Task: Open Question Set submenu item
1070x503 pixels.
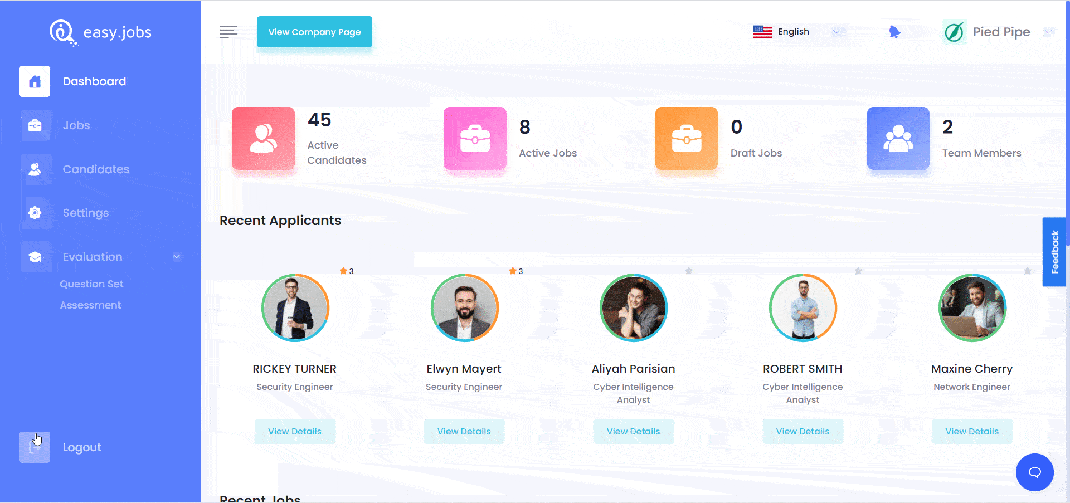Action: (x=91, y=284)
